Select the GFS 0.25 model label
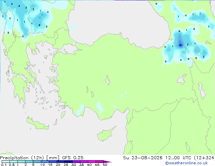 [73, 158]
